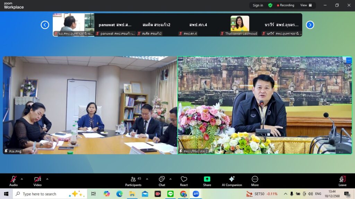Expand the Chat options arrow
Image resolution: width=355 pixels, height=199 pixels.
[x=170, y=179]
